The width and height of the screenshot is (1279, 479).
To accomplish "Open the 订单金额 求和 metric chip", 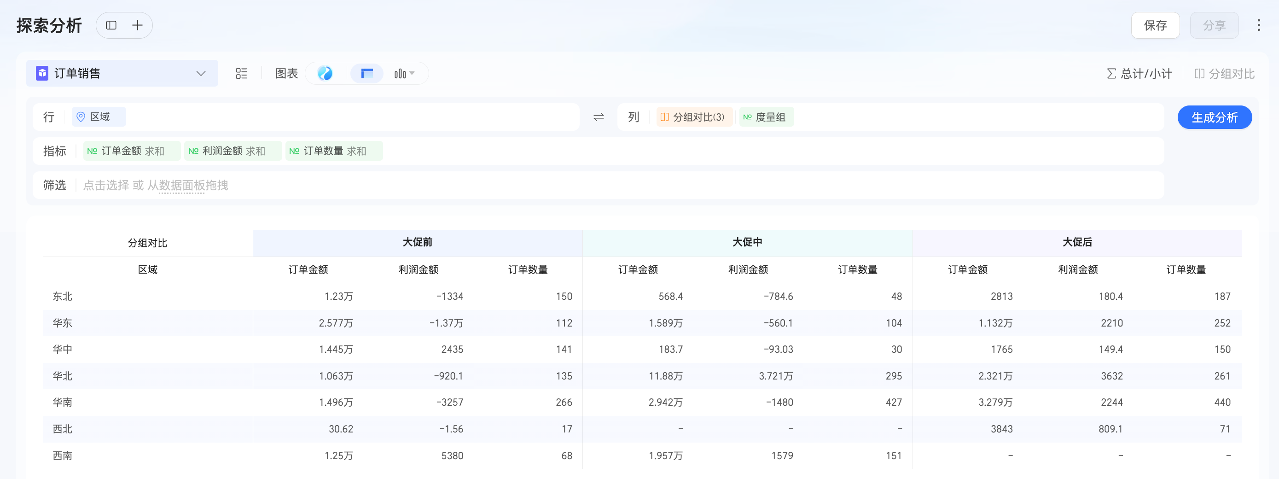I will (x=132, y=151).
